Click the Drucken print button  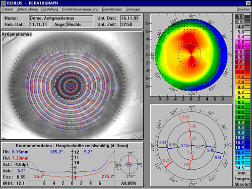(x=243, y=9)
